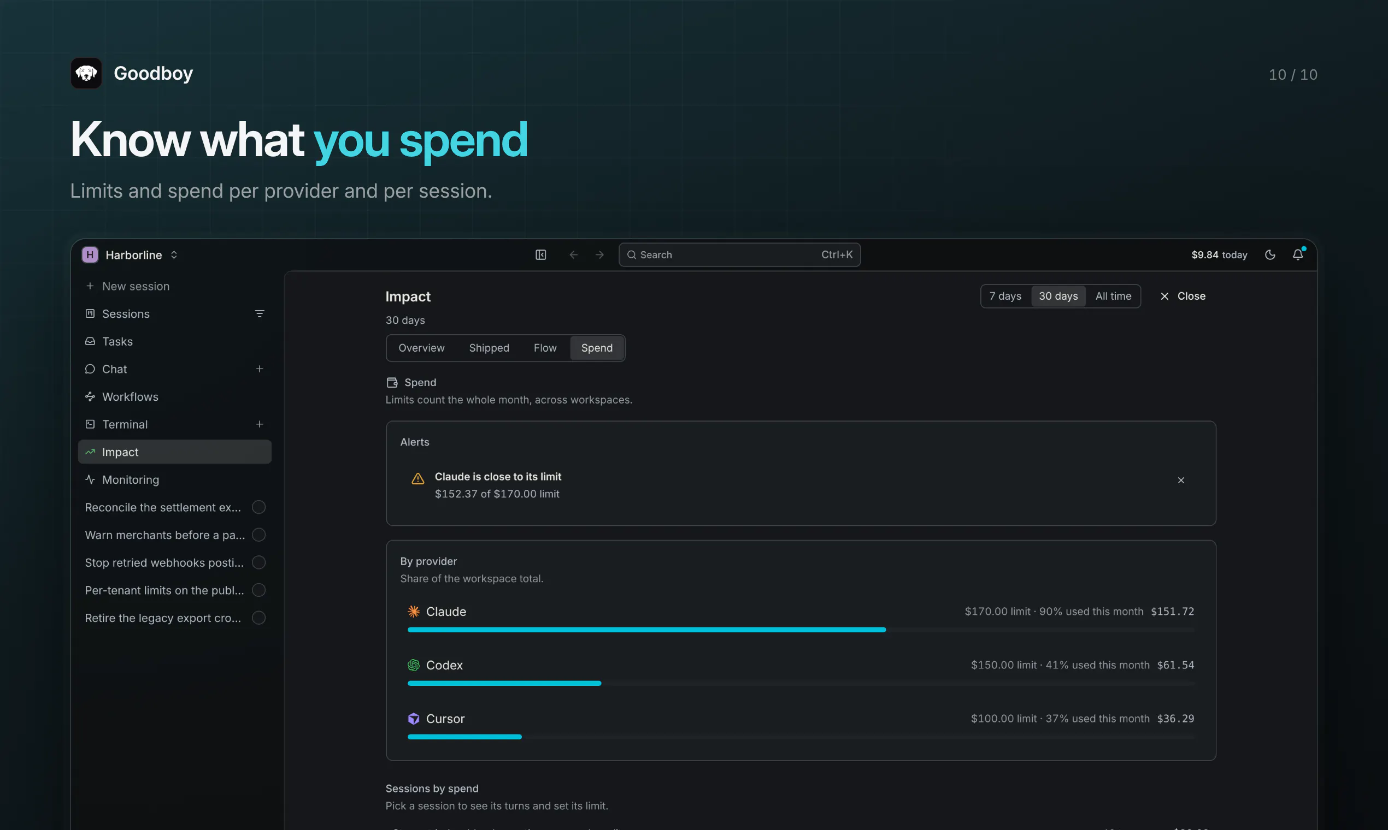Click the Harborline workspace avatar
Image resolution: width=1388 pixels, height=830 pixels.
coord(90,255)
